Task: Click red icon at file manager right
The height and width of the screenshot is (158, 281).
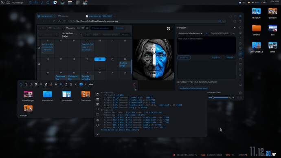Action: [x=134, y=84]
